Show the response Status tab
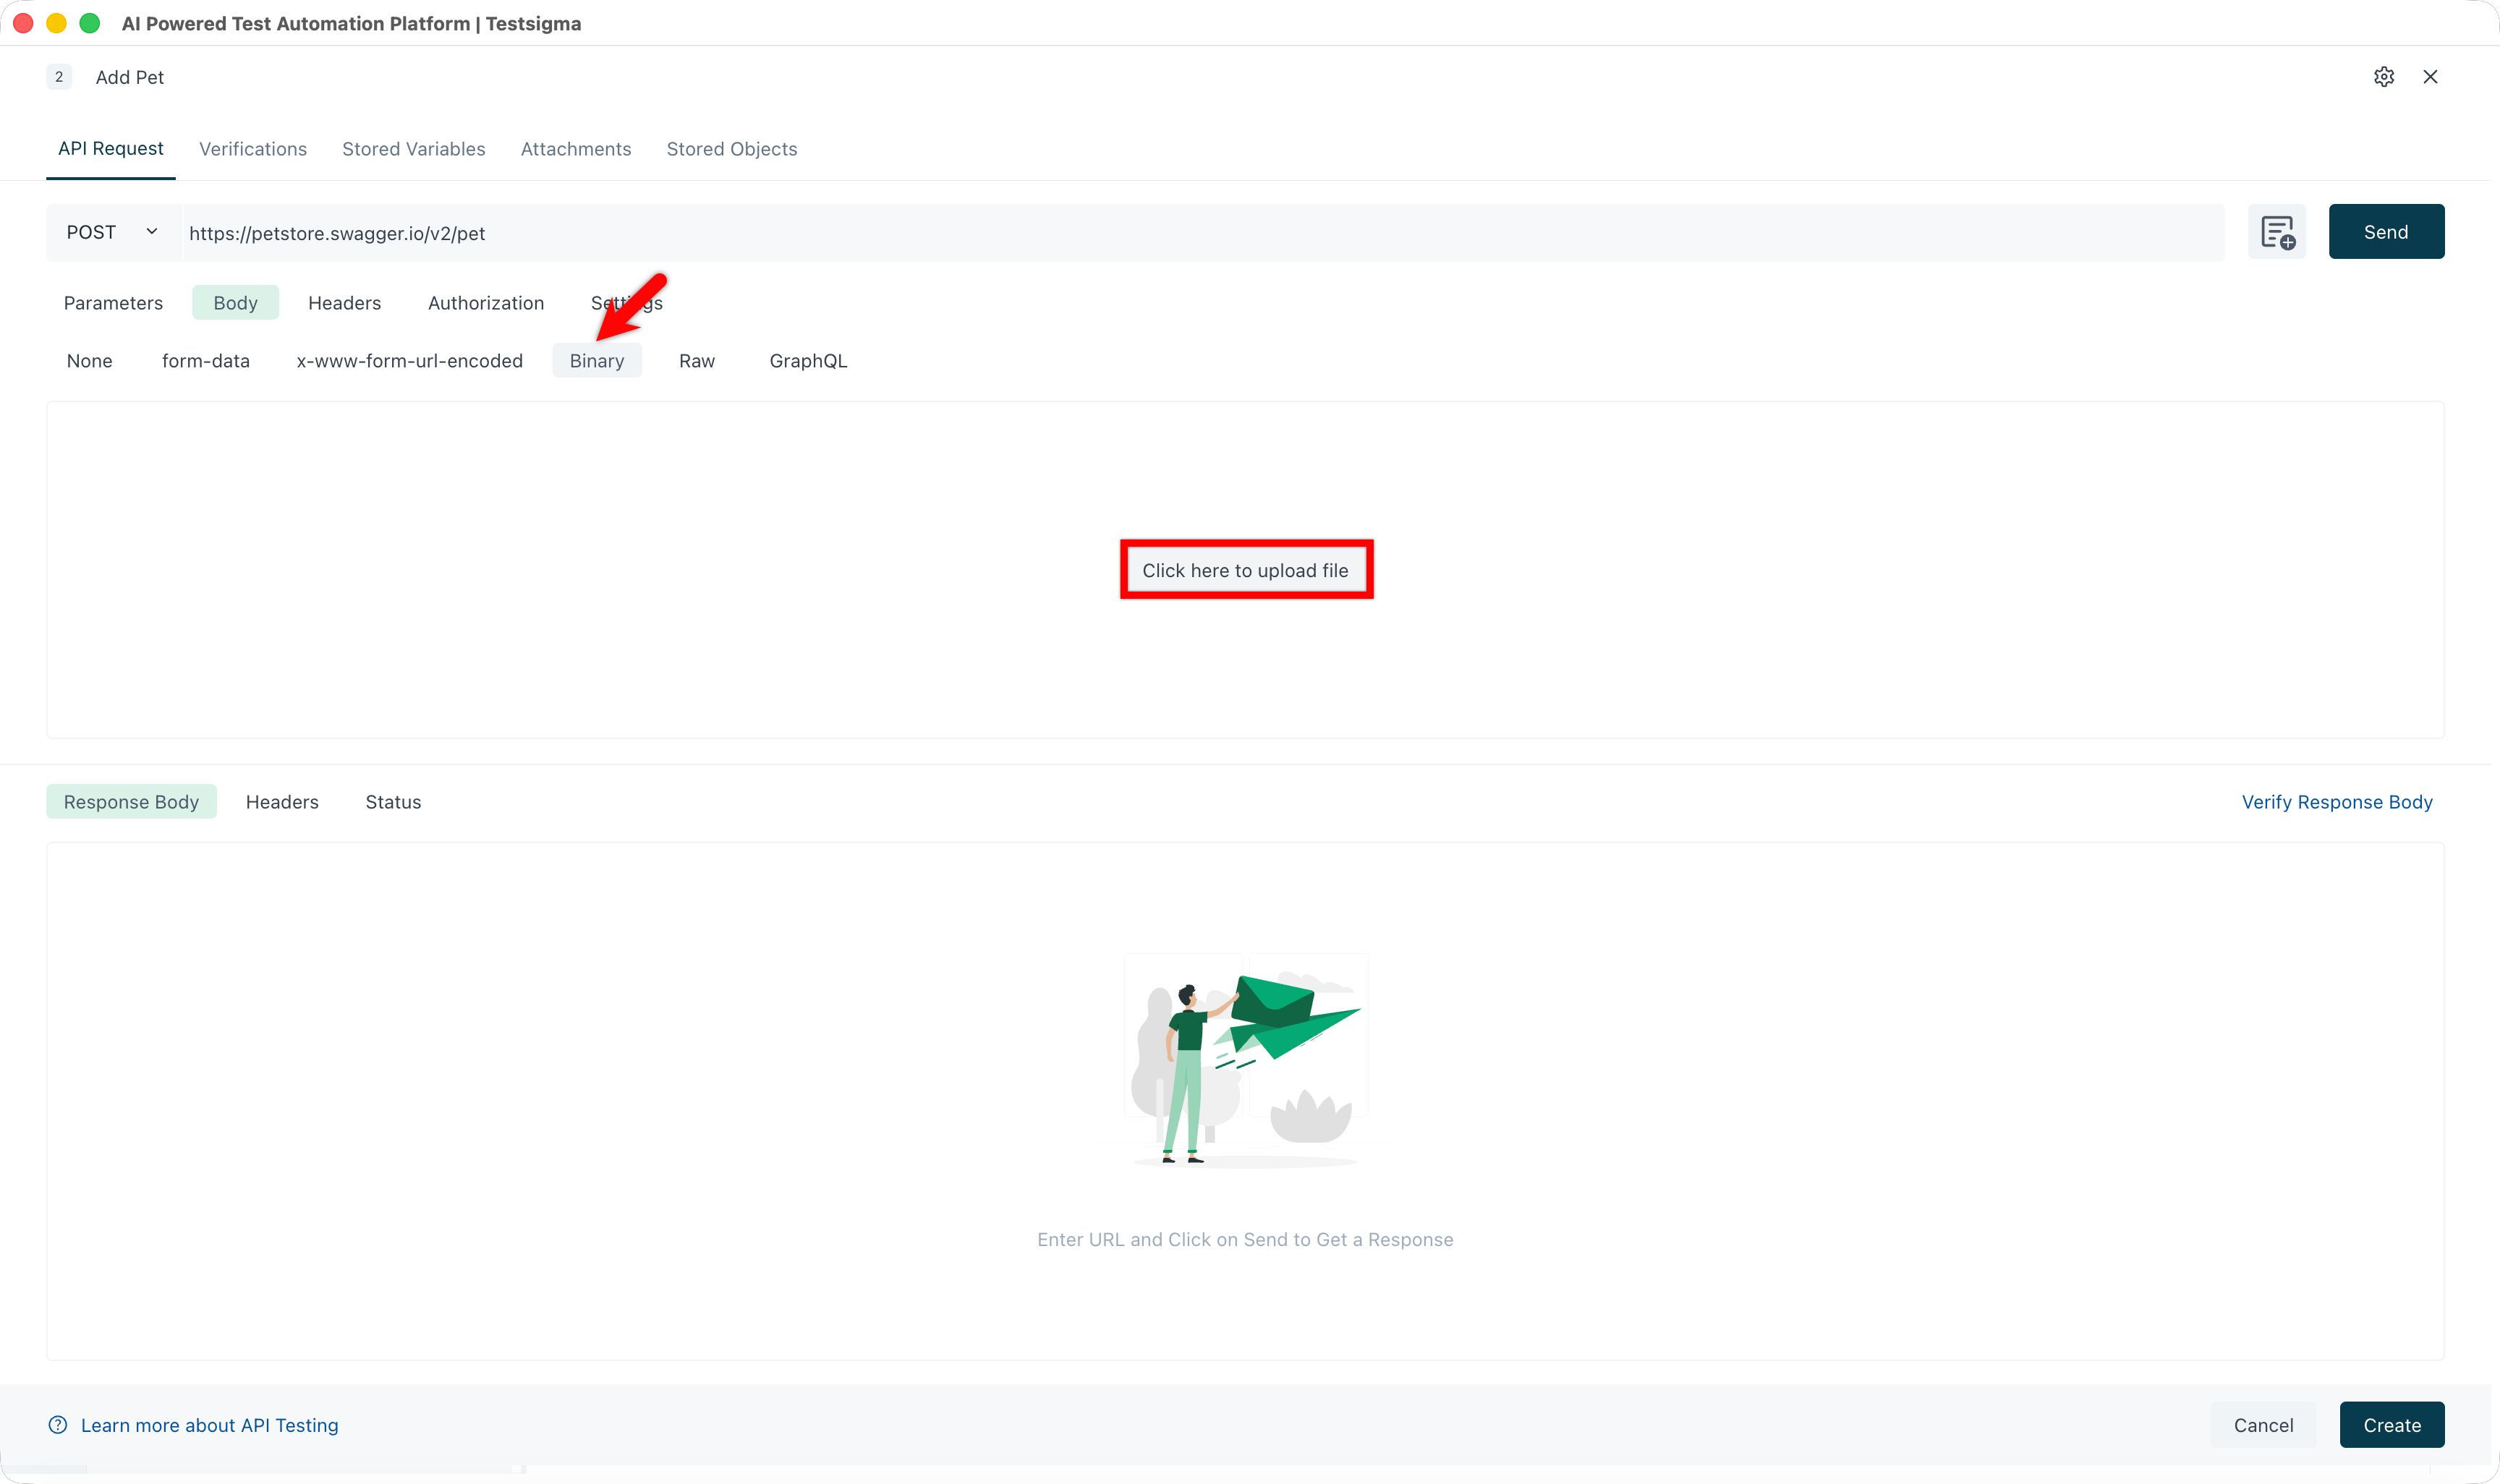The width and height of the screenshot is (2500, 1484). 393,802
